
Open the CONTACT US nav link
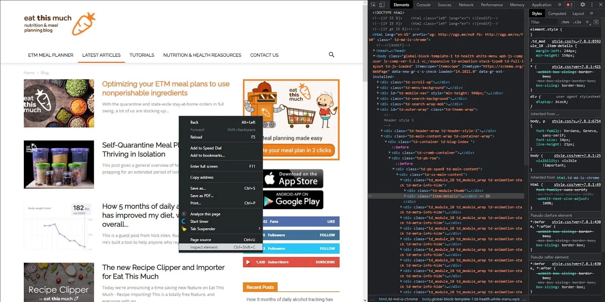264,55
